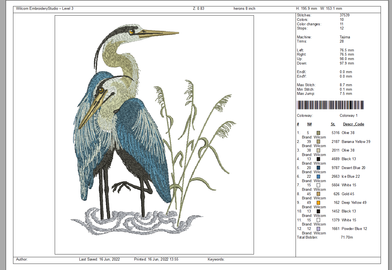The height and width of the screenshot is (270, 392).
Task: Click the Black 13 swatch in row 10
Action: coord(318,211)
